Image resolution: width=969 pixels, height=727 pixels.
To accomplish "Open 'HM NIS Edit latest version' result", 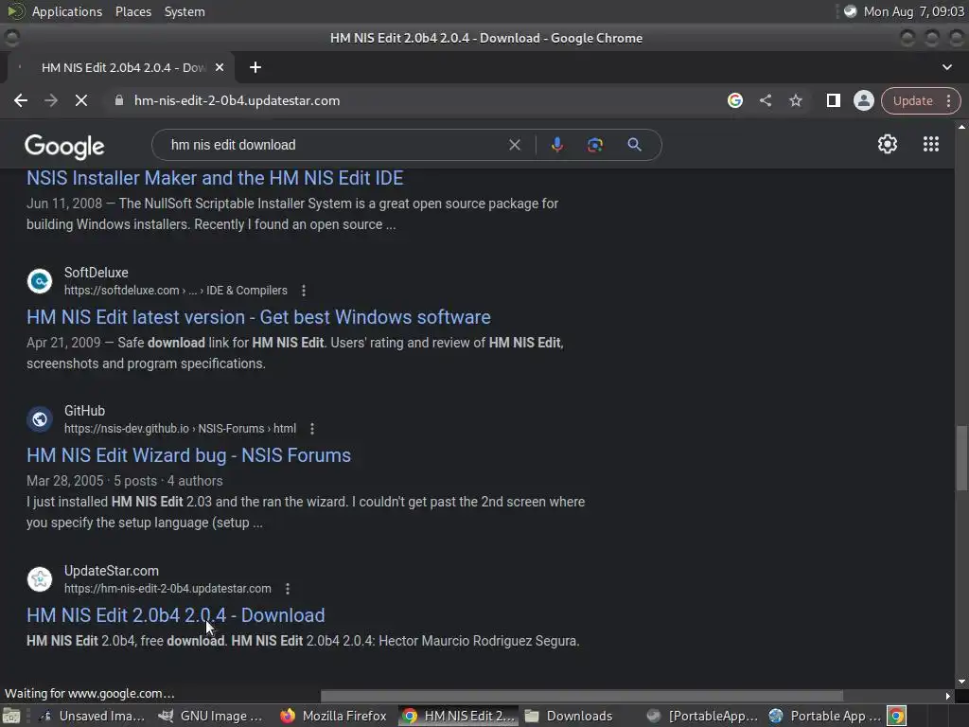I will point(258,317).
